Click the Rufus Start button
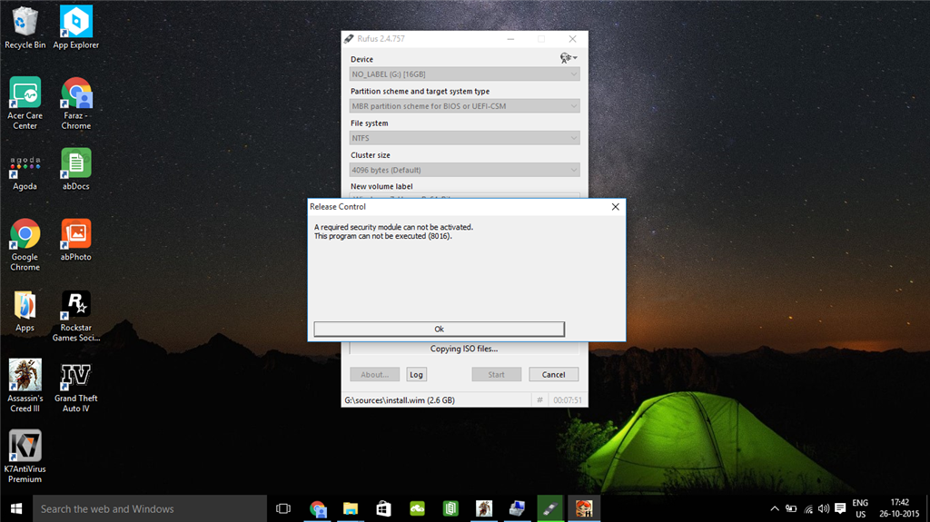 point(497,374)
